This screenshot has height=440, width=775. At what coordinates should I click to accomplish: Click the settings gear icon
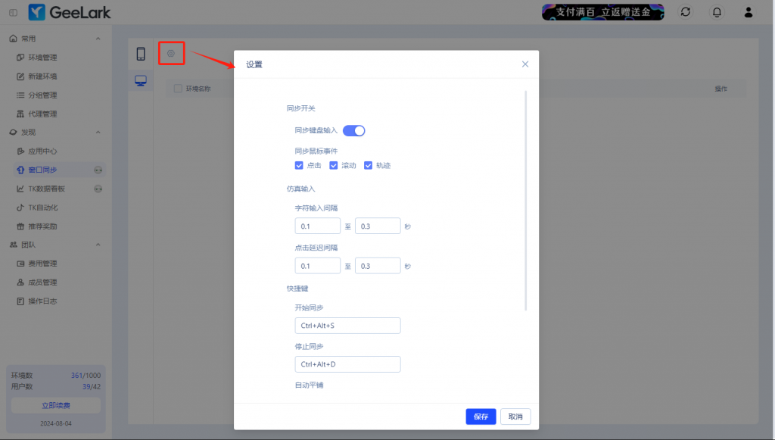(x=171, y=53)
